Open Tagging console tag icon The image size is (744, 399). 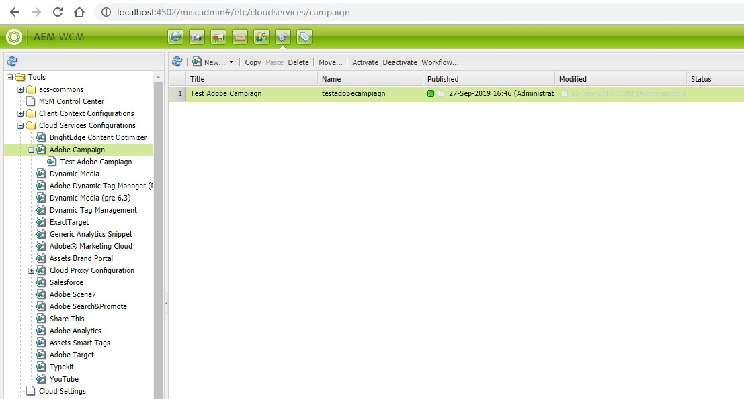tap(304, 36)
